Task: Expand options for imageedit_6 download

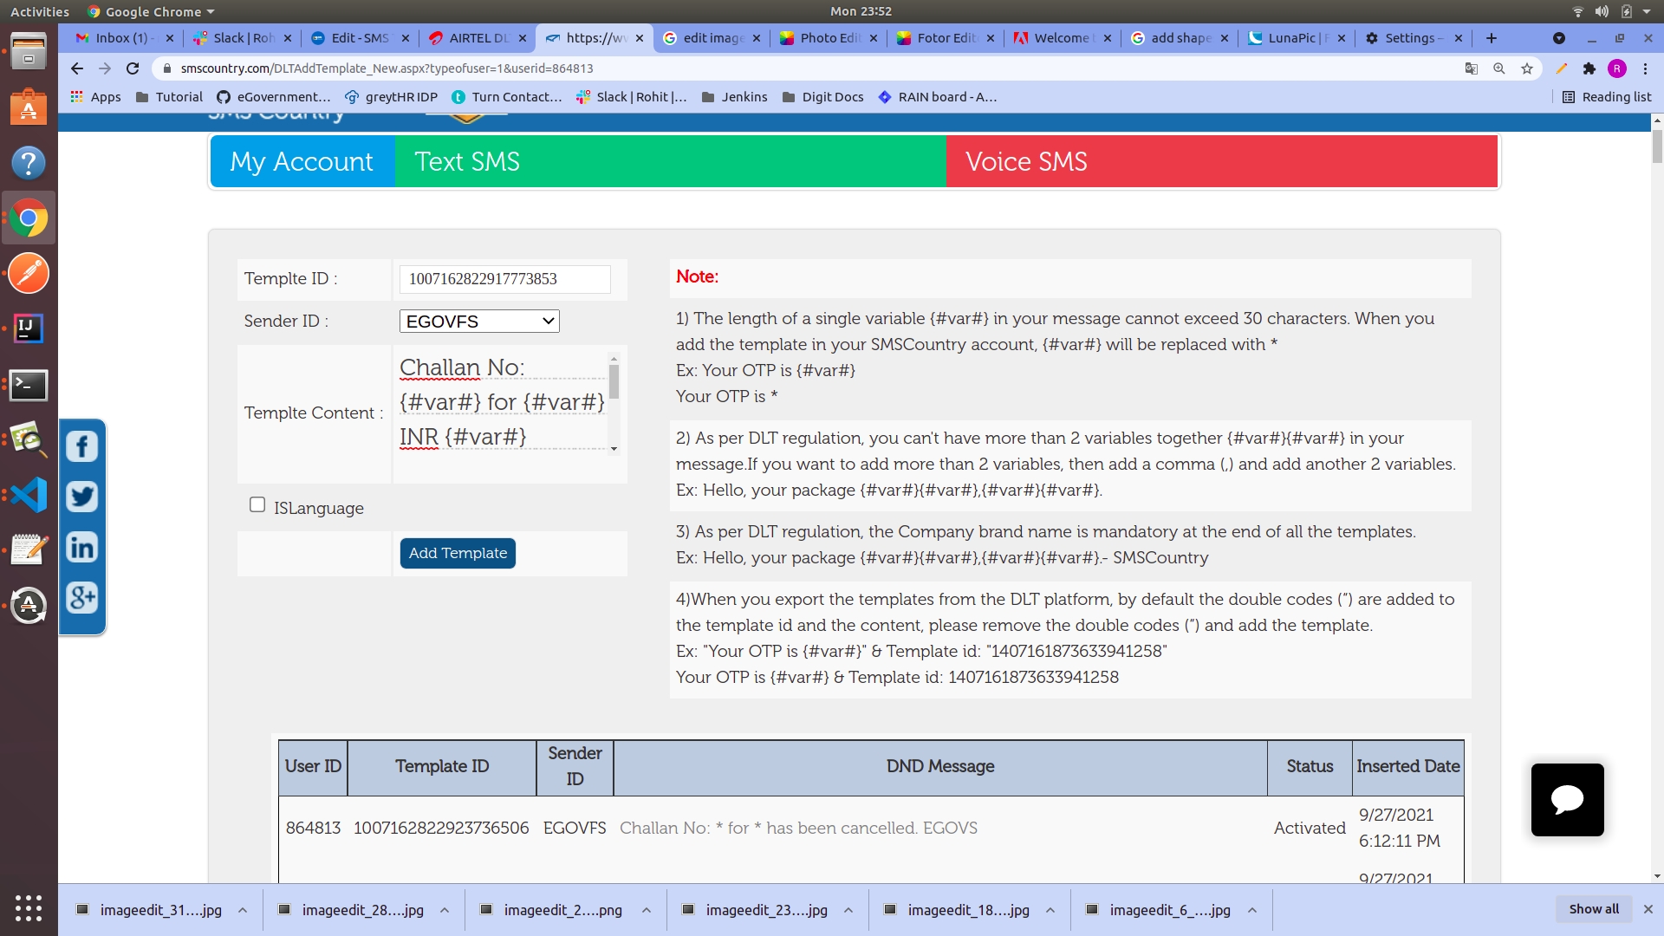Action: pyautogui.click(x=1252, y=910)
